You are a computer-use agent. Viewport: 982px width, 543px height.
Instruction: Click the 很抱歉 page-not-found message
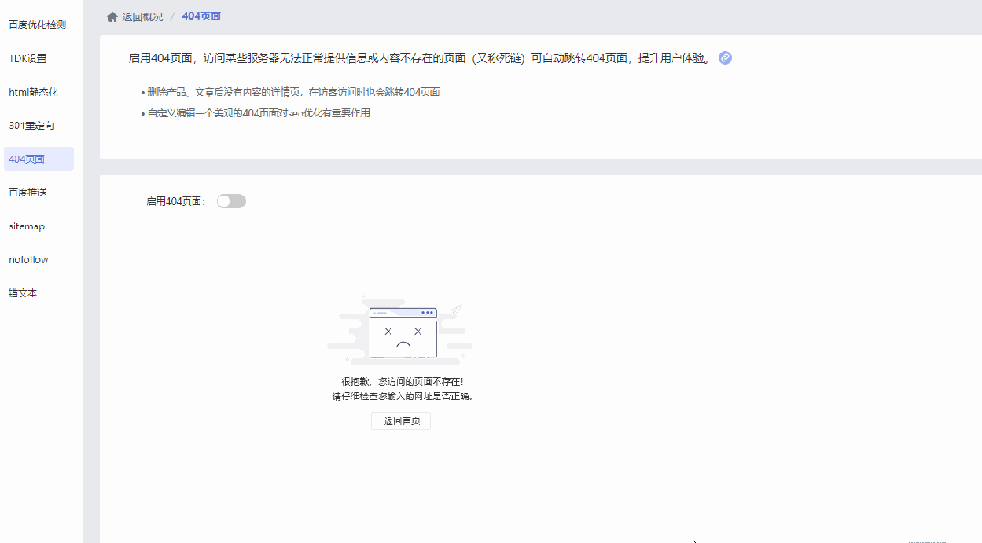coord(402,382)
